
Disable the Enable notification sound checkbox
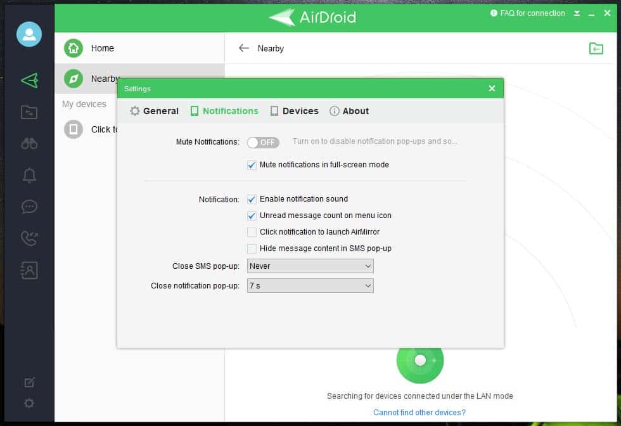click(x=252, y=199)
